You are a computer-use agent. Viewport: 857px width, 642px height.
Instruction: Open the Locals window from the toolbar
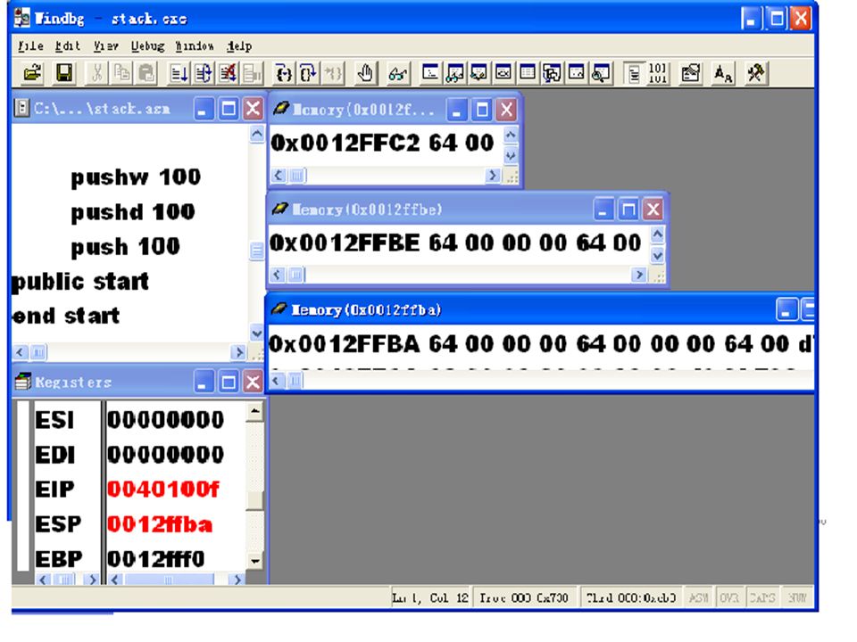[478, 72]
